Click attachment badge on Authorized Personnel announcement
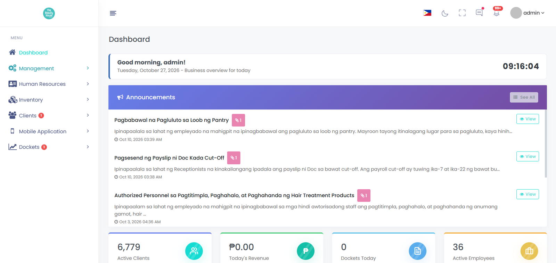The height and width of the screenshot is (263, 556). point(364,196)
